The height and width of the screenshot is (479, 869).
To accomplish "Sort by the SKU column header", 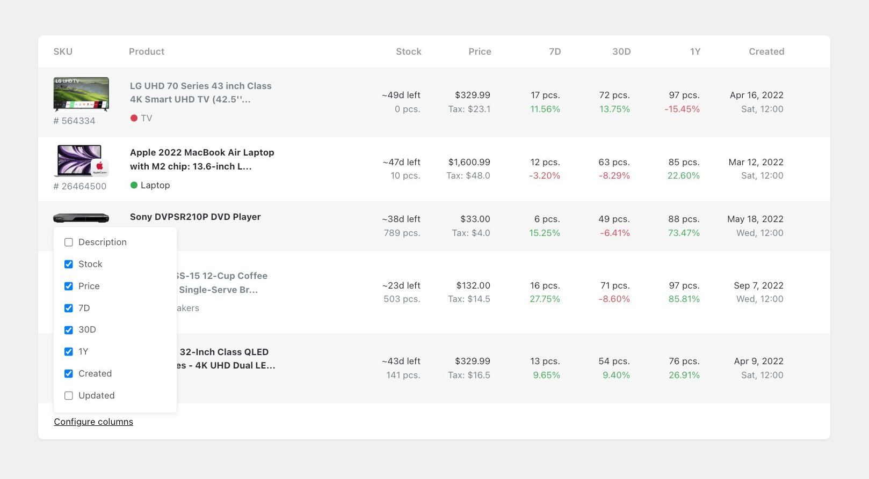I will coord(63,51).
